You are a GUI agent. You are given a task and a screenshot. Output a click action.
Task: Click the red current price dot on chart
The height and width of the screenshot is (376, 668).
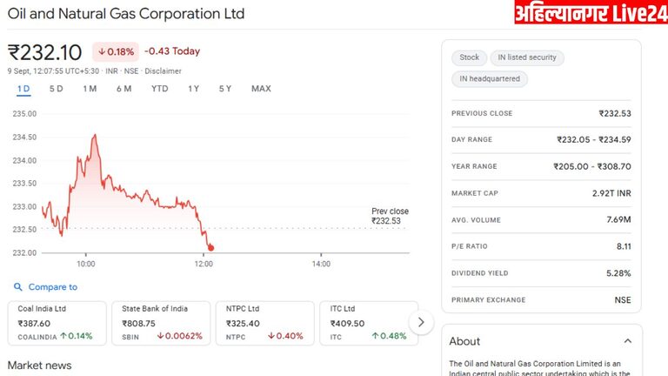click(210, 248)
